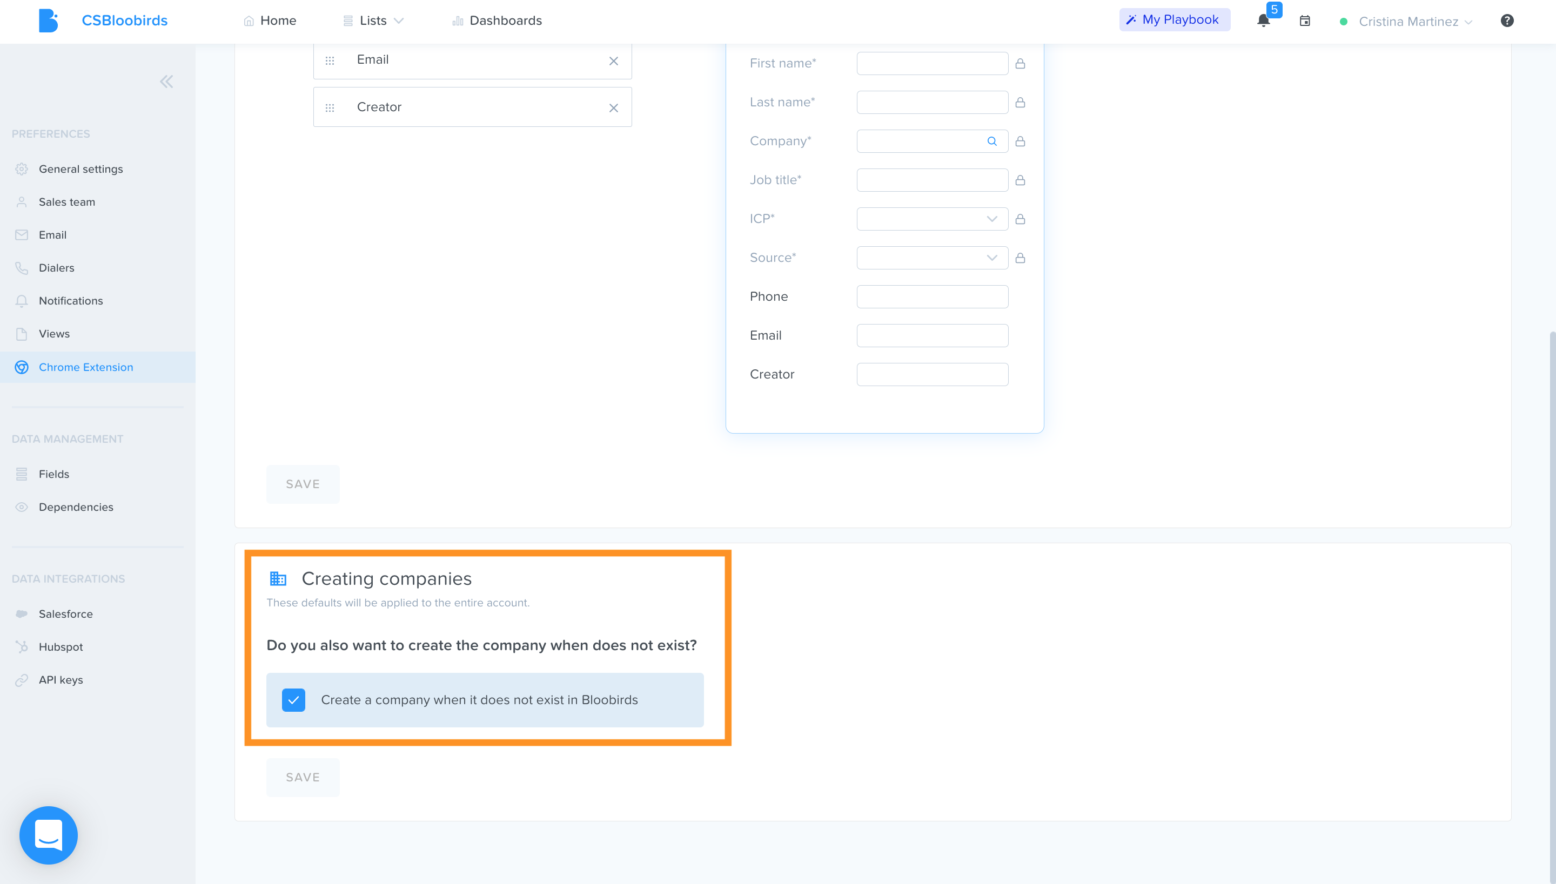Open Dashboards
The width and height of the screenshot is (1556, 884).
pyautogui.click(x=497, y=21)
